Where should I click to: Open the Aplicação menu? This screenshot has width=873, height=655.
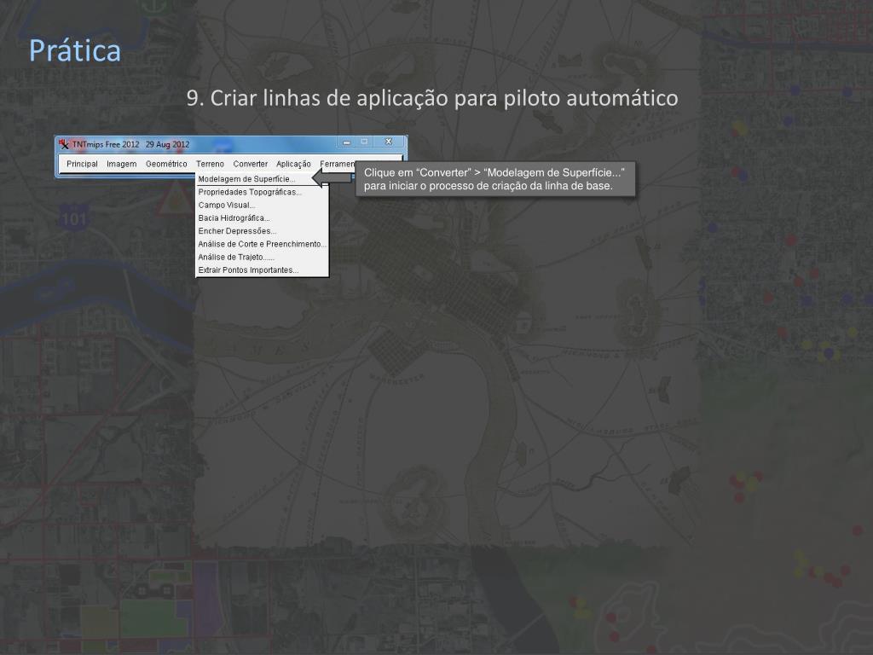[x=293, y=164]
